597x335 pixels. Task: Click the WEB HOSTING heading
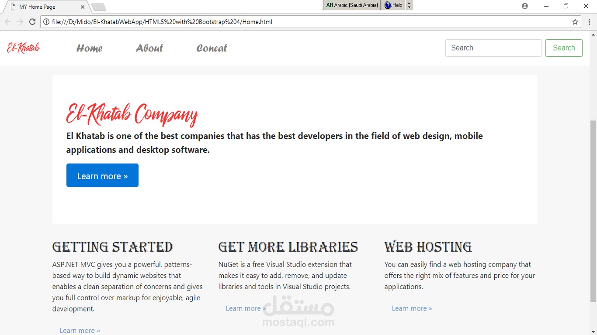tap(428, 247)
